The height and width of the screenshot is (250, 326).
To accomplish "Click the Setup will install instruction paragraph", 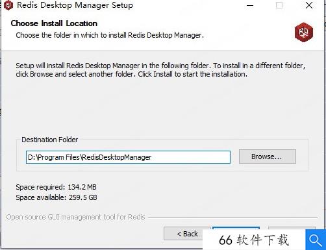I will 160,69.
